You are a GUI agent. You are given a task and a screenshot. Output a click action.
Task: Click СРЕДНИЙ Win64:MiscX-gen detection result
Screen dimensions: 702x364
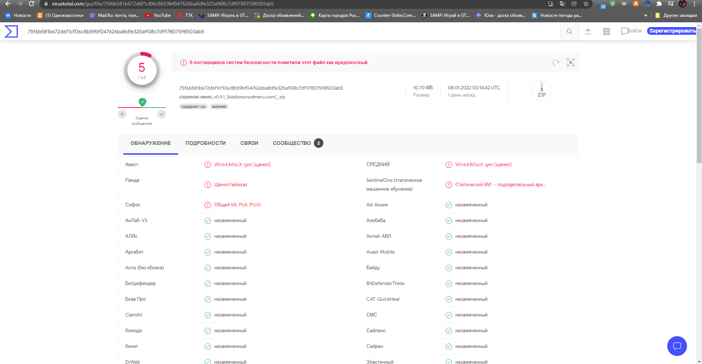pos(483,165)
